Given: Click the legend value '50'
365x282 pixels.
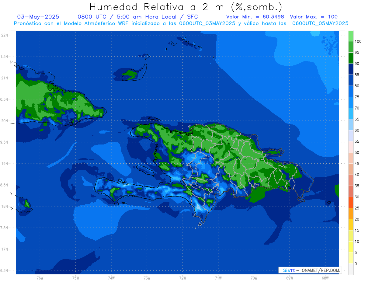Looking at the screenshot, I should click(x=357, y=152).
